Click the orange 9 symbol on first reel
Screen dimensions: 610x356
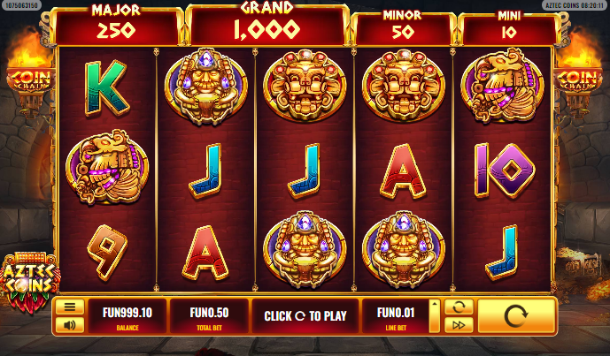106,252
